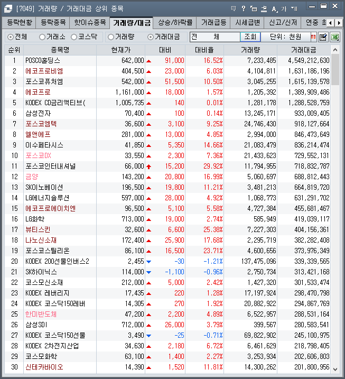Viewport: 345px width, 379px height.
Task: Open the memo edit icon in toolbar
Action: [x=323, y=37]
